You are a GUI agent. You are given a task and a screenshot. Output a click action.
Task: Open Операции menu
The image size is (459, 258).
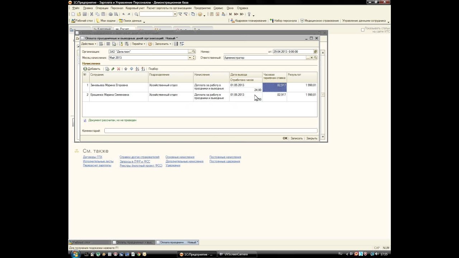pyautogui.click(x=102, y=8)
